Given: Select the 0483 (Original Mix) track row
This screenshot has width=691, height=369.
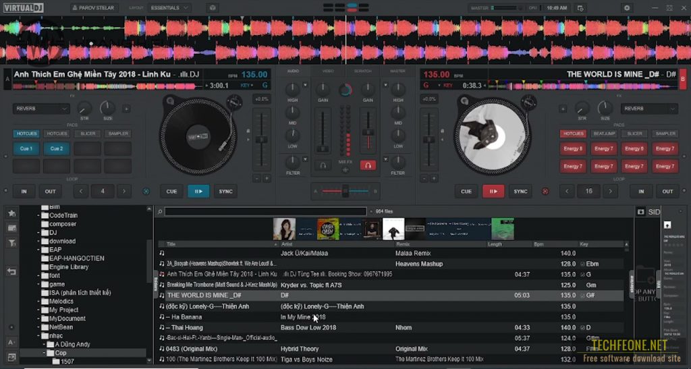Looking at the screenshot, I should [391, 349].
